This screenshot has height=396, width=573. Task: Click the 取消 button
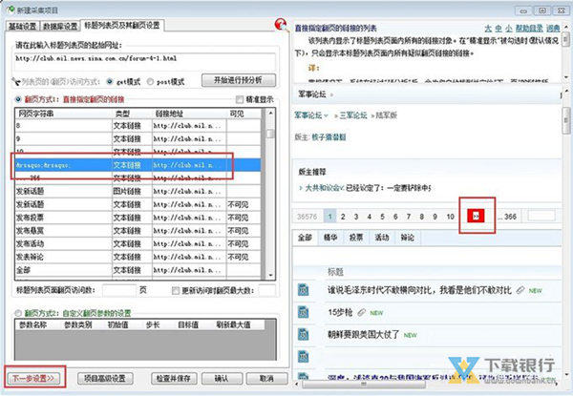266,379
